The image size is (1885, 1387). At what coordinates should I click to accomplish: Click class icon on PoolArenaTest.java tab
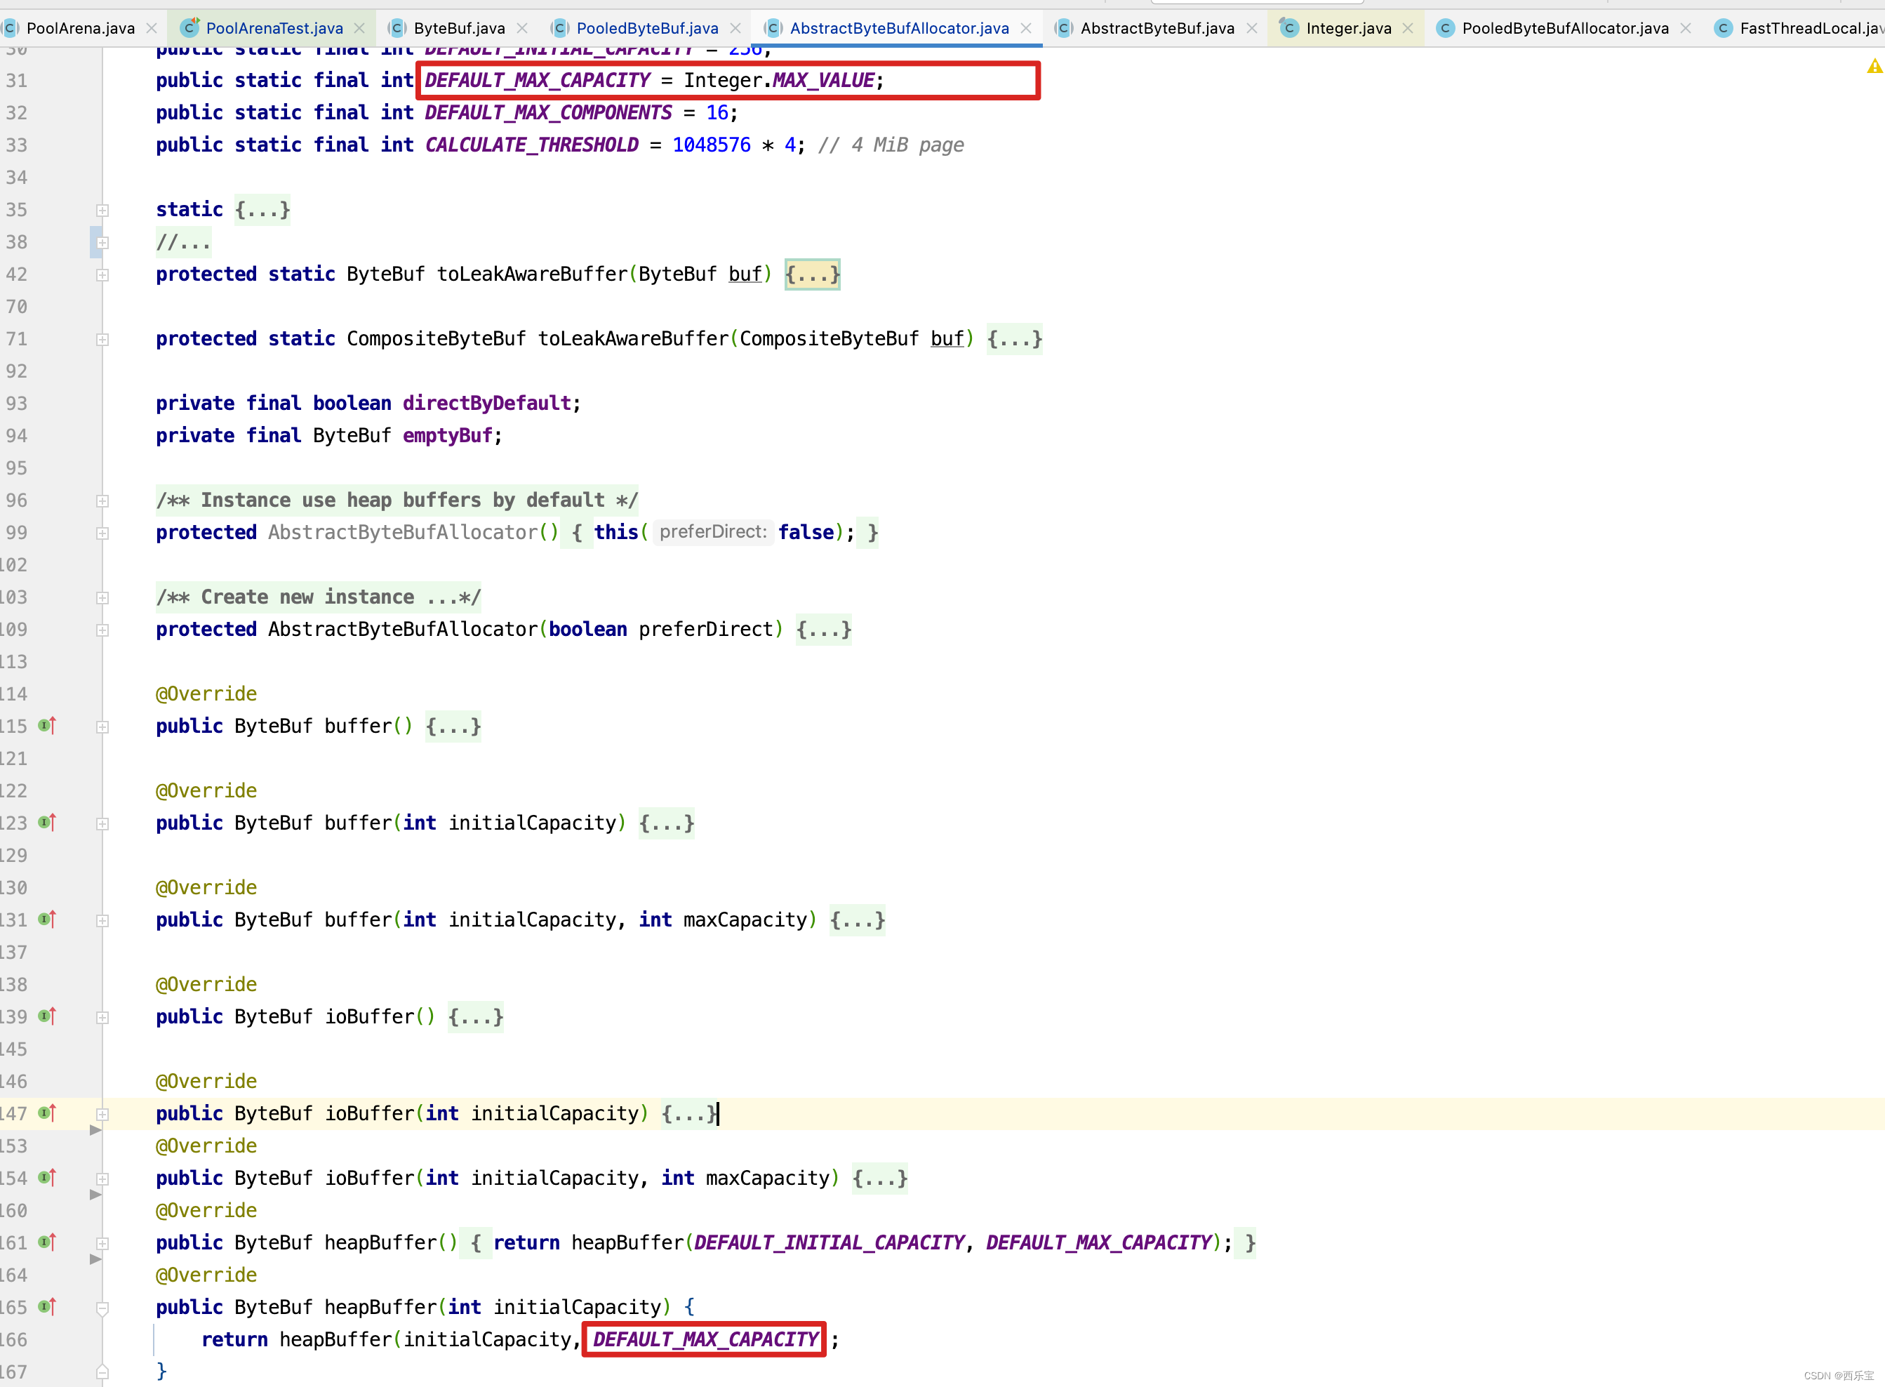(190, 27)
